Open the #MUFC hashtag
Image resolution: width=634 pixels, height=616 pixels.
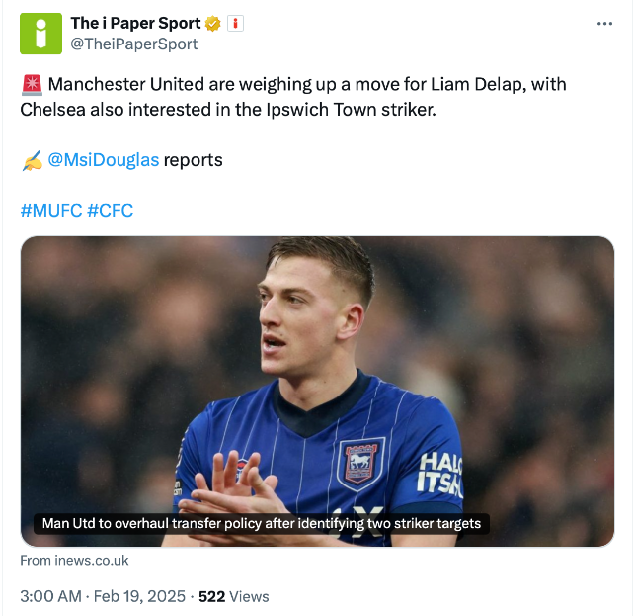pyautogui.click(x=50, y=211)
